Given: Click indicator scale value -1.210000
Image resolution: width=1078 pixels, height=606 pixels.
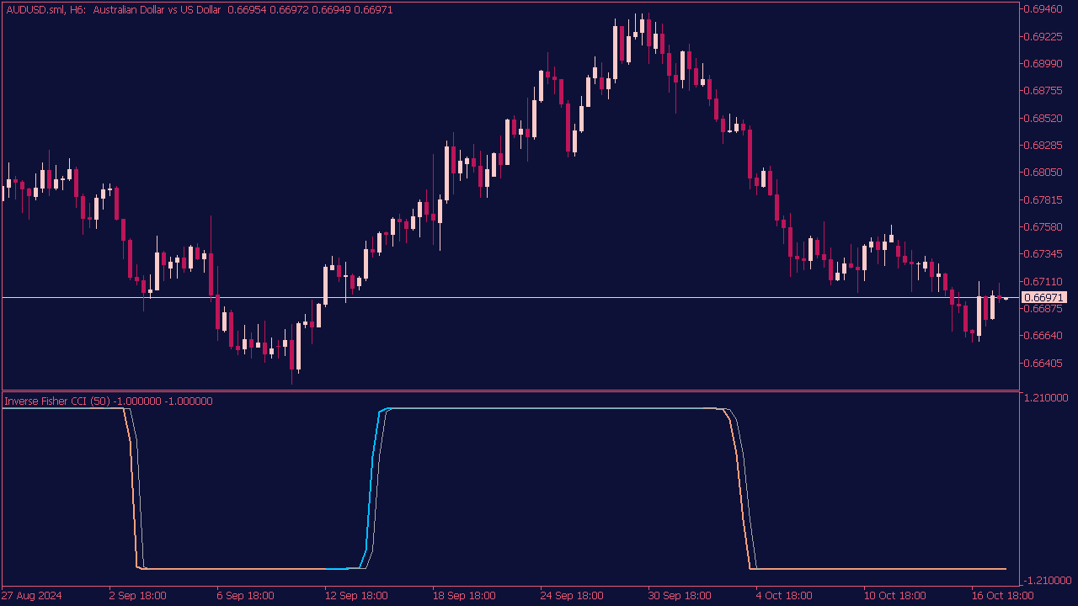Looking at the screenshot, I should (x=1045, y=580).
